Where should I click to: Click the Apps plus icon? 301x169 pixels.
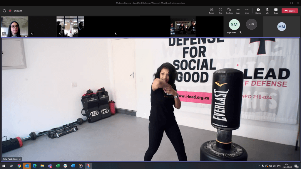(x=238, y=11)
